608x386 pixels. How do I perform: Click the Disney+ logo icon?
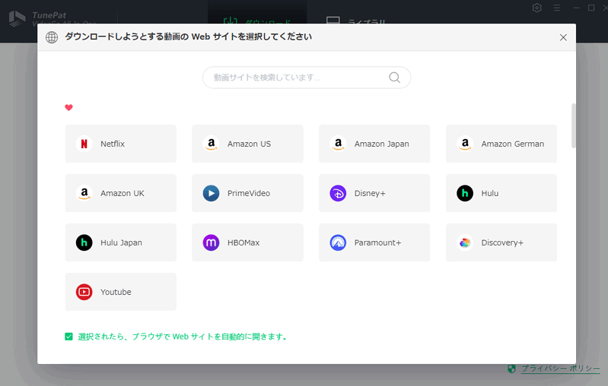338,193
